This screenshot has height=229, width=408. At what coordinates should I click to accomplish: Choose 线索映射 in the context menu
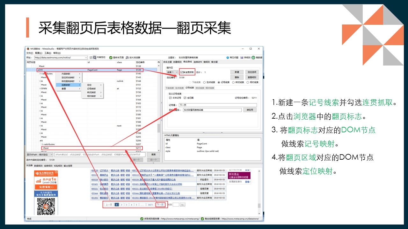pyautogui.click(x=69, y=85)
